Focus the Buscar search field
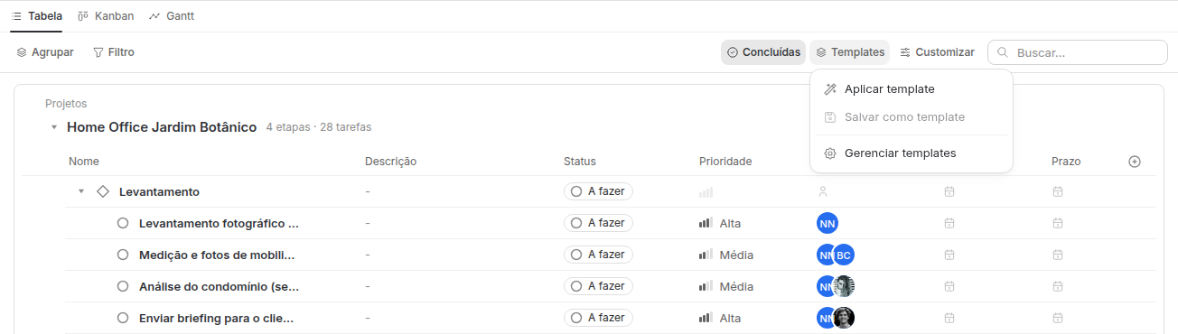1178x334 pixels. click(x=1078, y=52)
